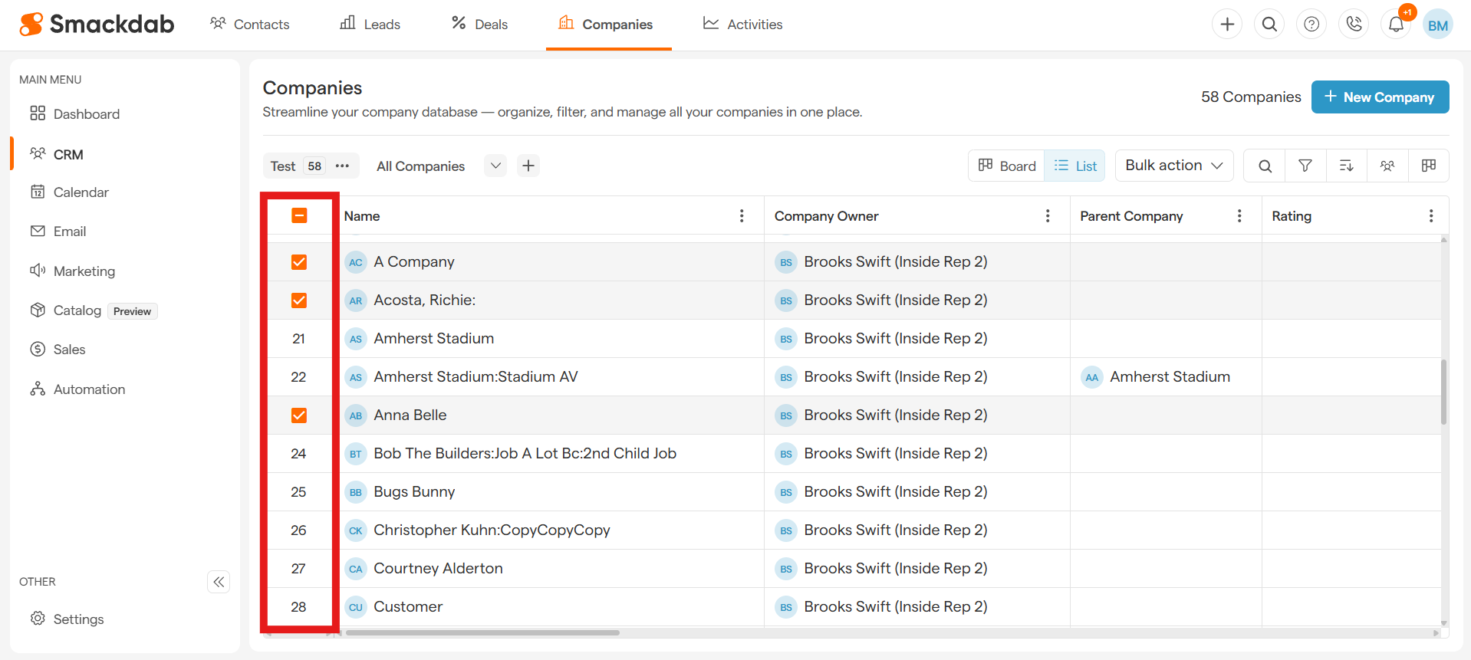This screenshot has width=1471, height=660.
Task: Click the horizontal table scrollbar
Action: coord(482,633)
